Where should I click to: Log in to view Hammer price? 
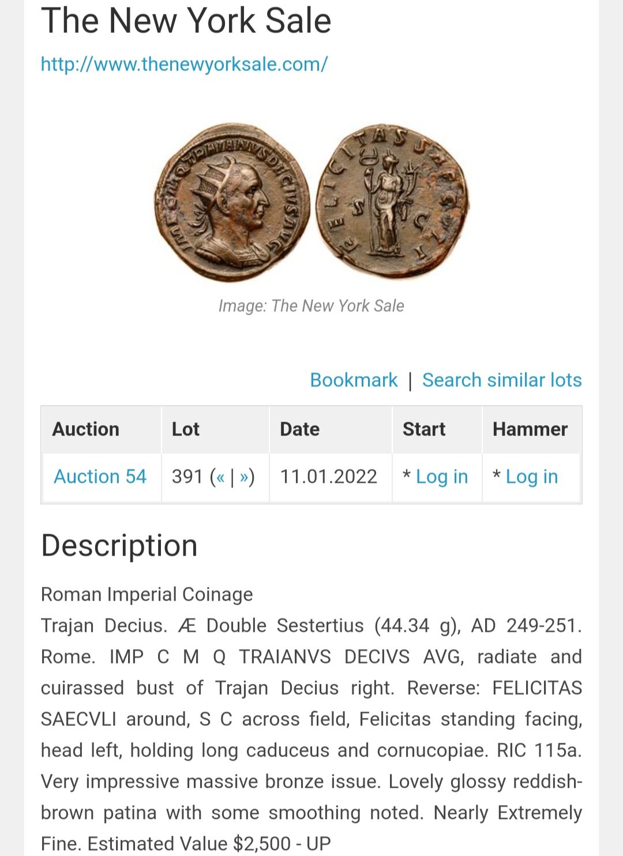pyautogui.click(x=532, y=477)
